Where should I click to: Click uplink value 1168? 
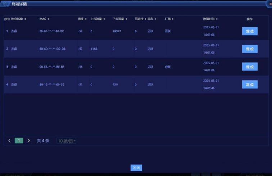coord(94,49)
